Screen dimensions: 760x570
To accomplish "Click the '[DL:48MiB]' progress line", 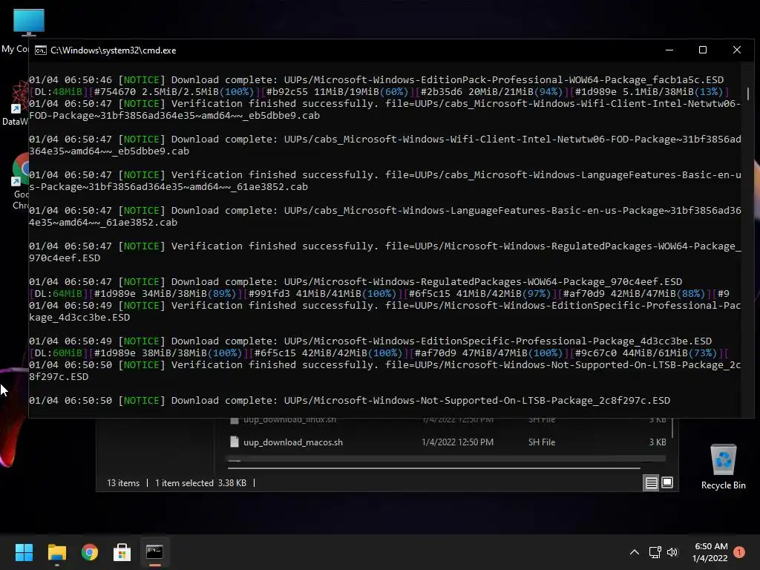I will click(379, 91).
